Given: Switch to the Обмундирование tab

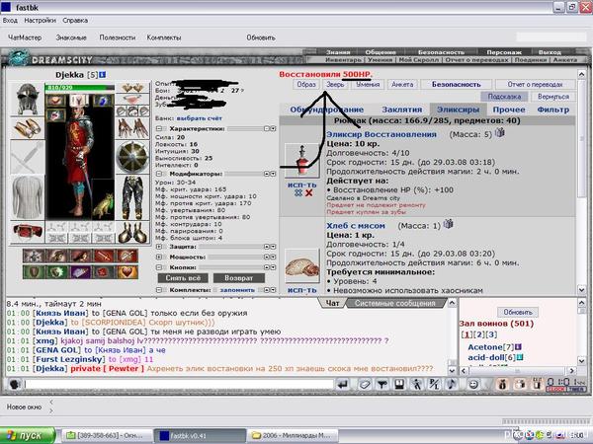Looking at the screenshot, I should tap(327, 110).
